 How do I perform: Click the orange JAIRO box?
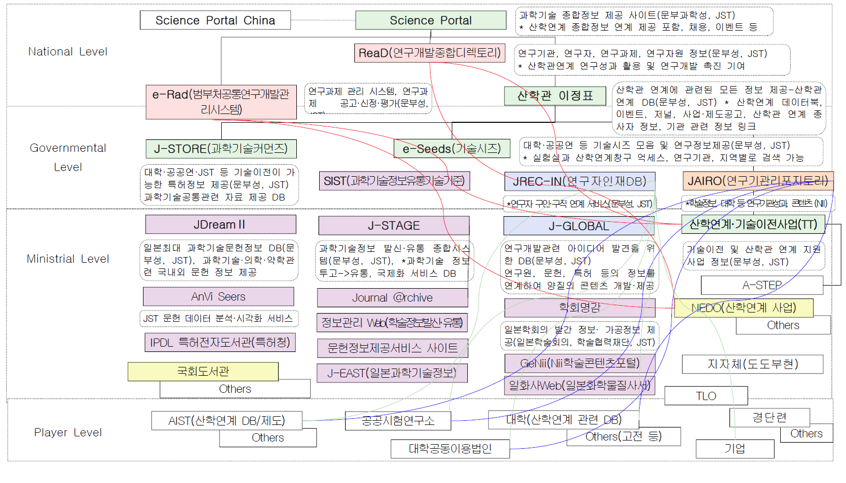[758, 181]
